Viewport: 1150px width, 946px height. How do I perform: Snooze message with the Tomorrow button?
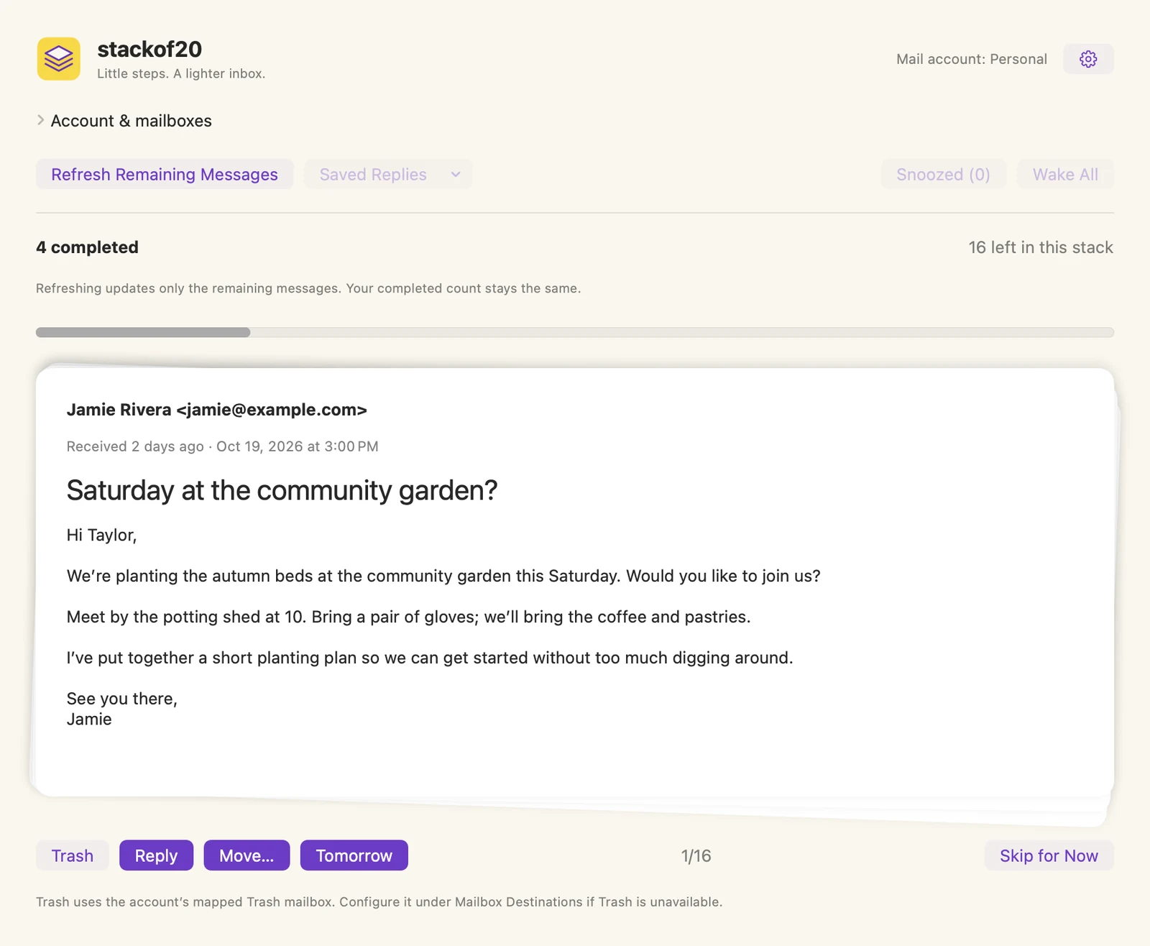tap(354, 855)
